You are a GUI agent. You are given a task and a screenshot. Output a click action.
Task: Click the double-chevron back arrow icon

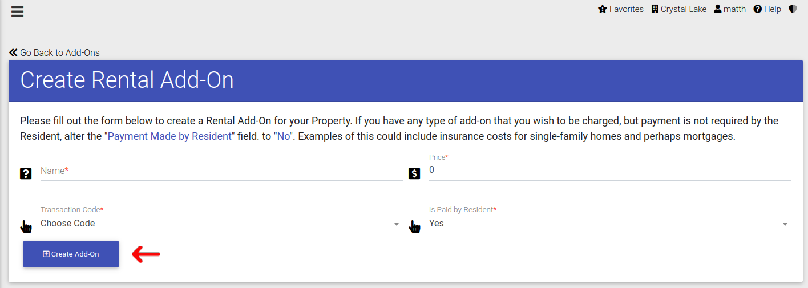click(13, 52)
